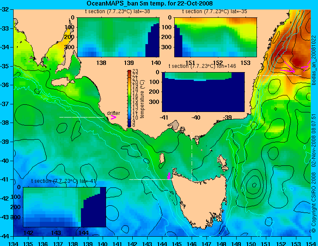Click the '23' value at top of colorbar
318x246 pixels.
click(135, 71)
